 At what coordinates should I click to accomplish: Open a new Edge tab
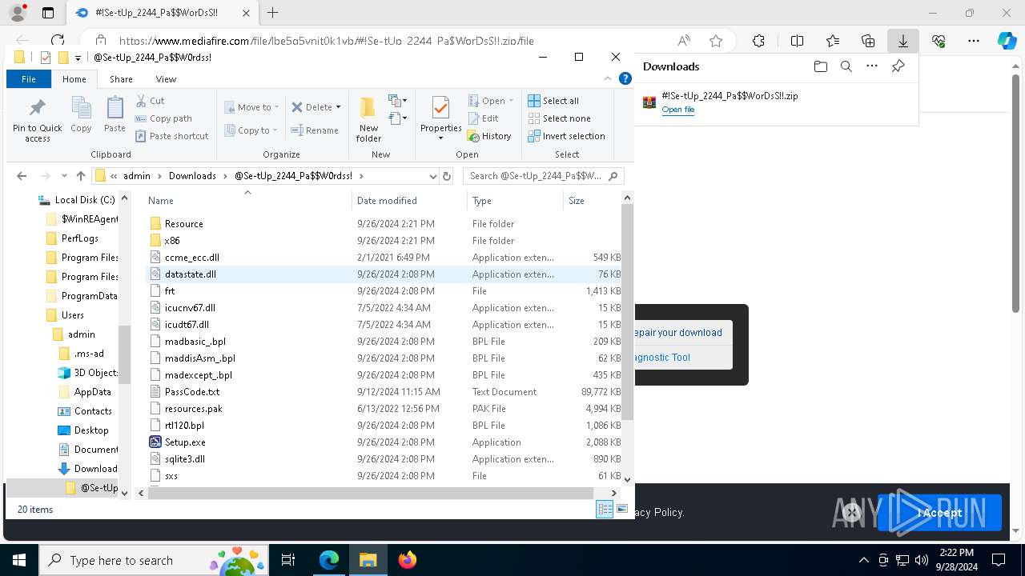(272, 13)
